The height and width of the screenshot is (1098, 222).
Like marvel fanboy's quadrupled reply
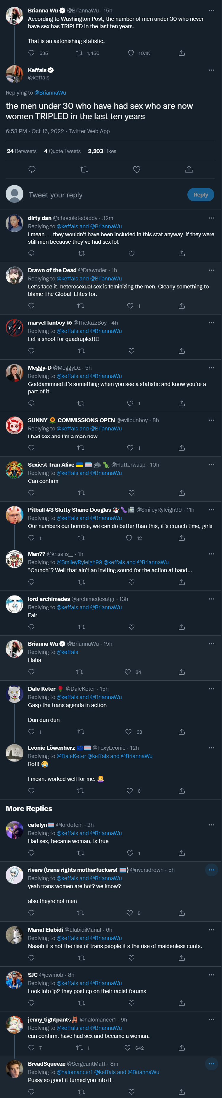pos(131,351)
